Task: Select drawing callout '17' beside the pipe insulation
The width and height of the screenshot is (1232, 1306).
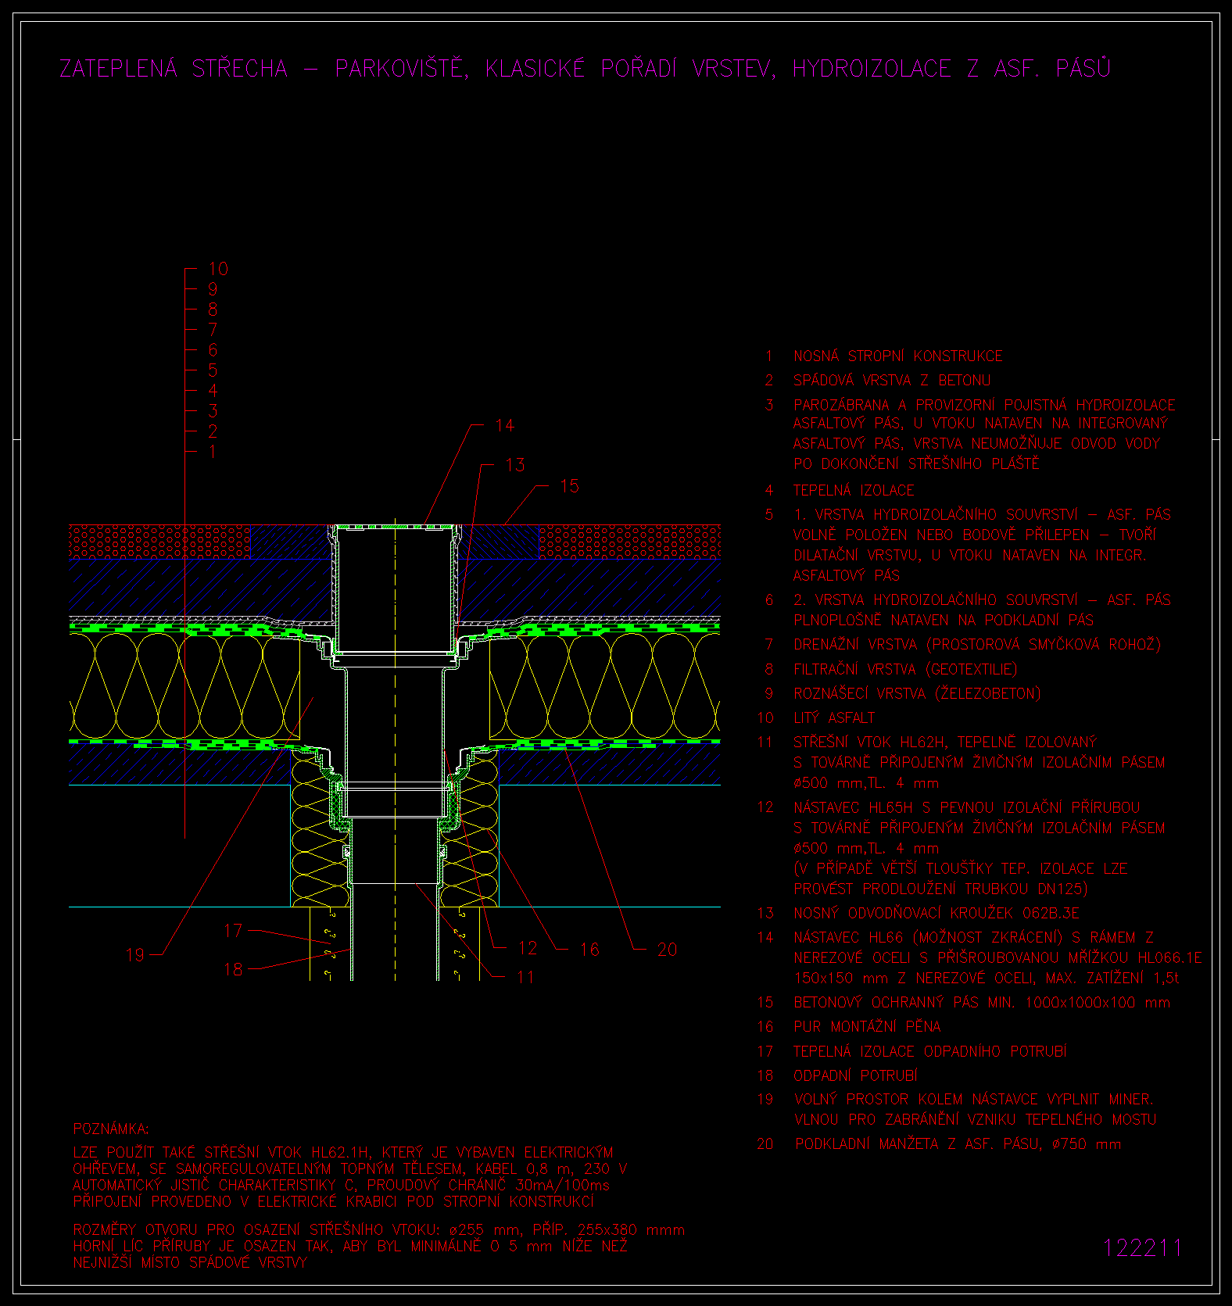Action: coord(233,931)
